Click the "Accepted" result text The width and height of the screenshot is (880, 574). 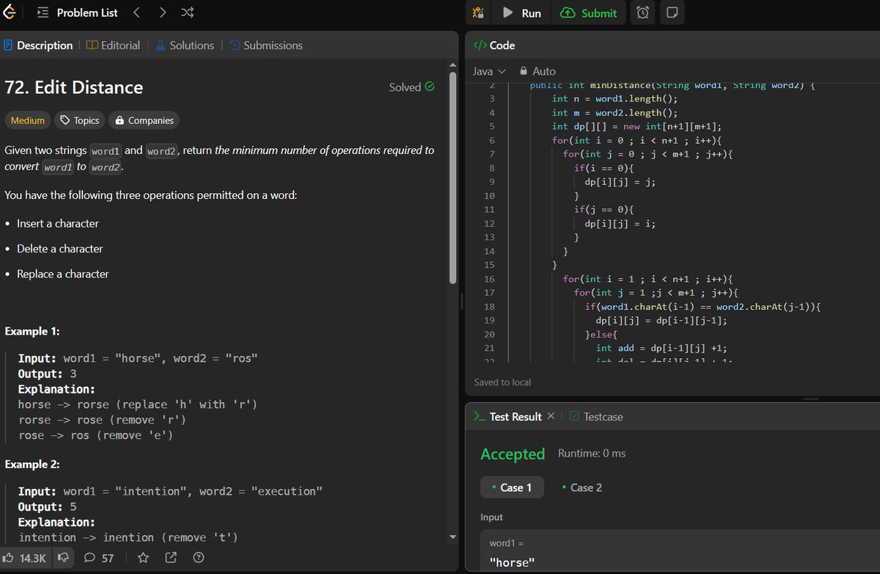[x=513, y=454]
